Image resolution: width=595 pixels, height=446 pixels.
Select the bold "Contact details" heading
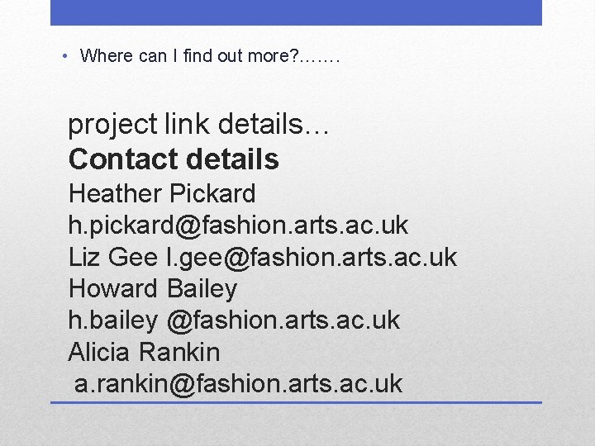(x=174, y=158)
